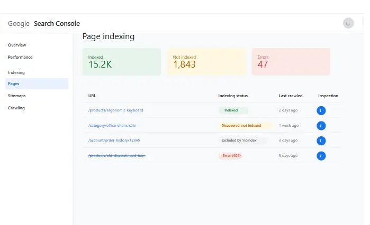This screenshot has width=370, height=225.
Task: Click the Last crawled column header
Action: tap(291, 96)
